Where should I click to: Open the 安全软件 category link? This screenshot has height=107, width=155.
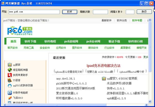pyautogui.click(x=45, y=48)
